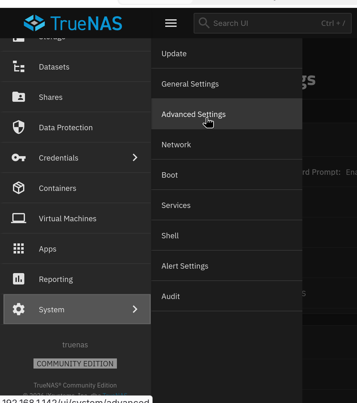
Task: Click the truenas hostname text
Action: pyautogui.click(x=75, y=345)
